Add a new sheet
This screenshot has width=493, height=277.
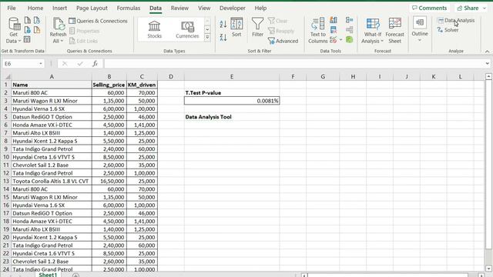click(75, 275)
